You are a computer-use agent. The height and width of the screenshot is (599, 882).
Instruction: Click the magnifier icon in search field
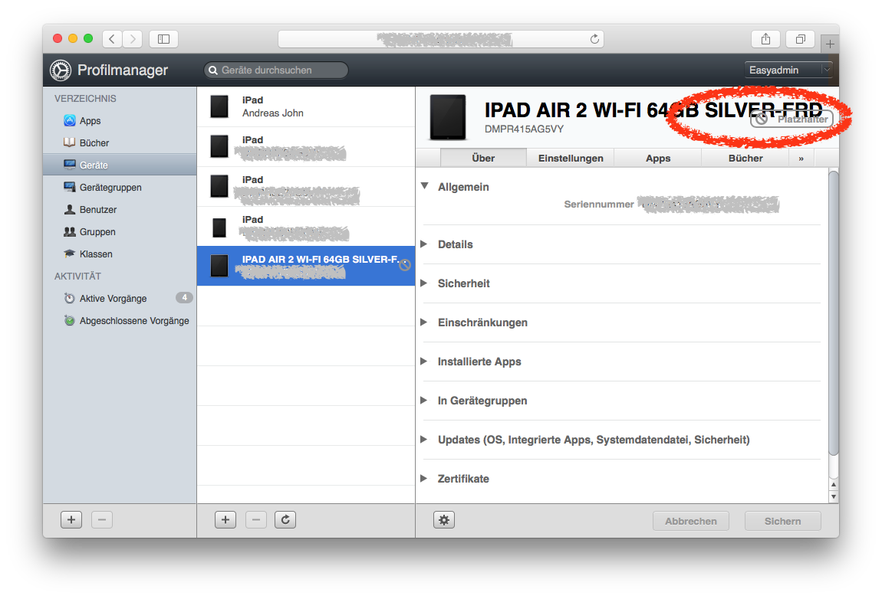tap(212, 70)
